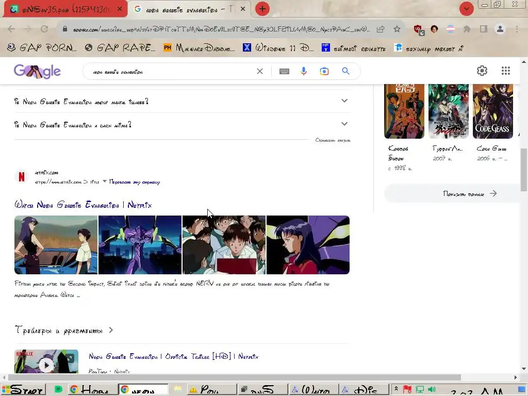
Task: Open the Extensions puzzle menu
Action: [x=467, y=29]
